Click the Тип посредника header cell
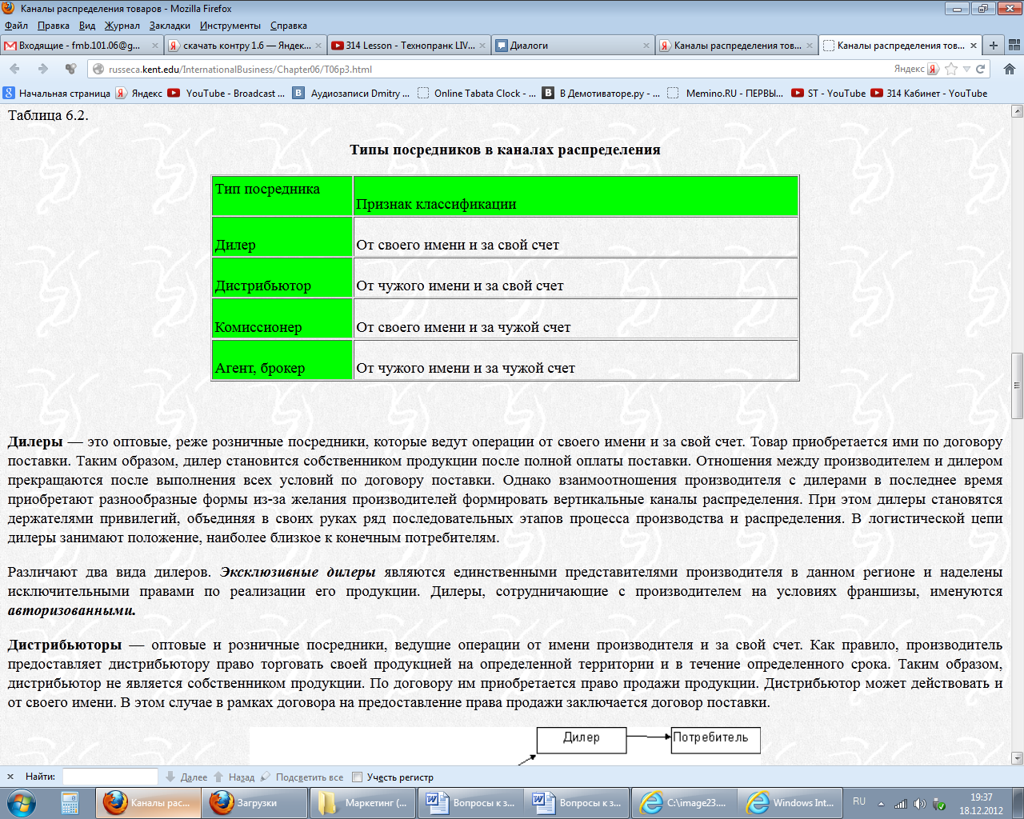The height and width of the screenshot is (819, 1024). [x=282, y=196]
